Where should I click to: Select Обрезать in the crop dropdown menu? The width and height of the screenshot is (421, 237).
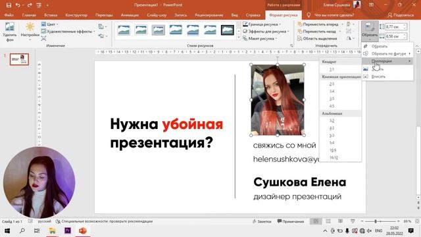click(387, 46)
